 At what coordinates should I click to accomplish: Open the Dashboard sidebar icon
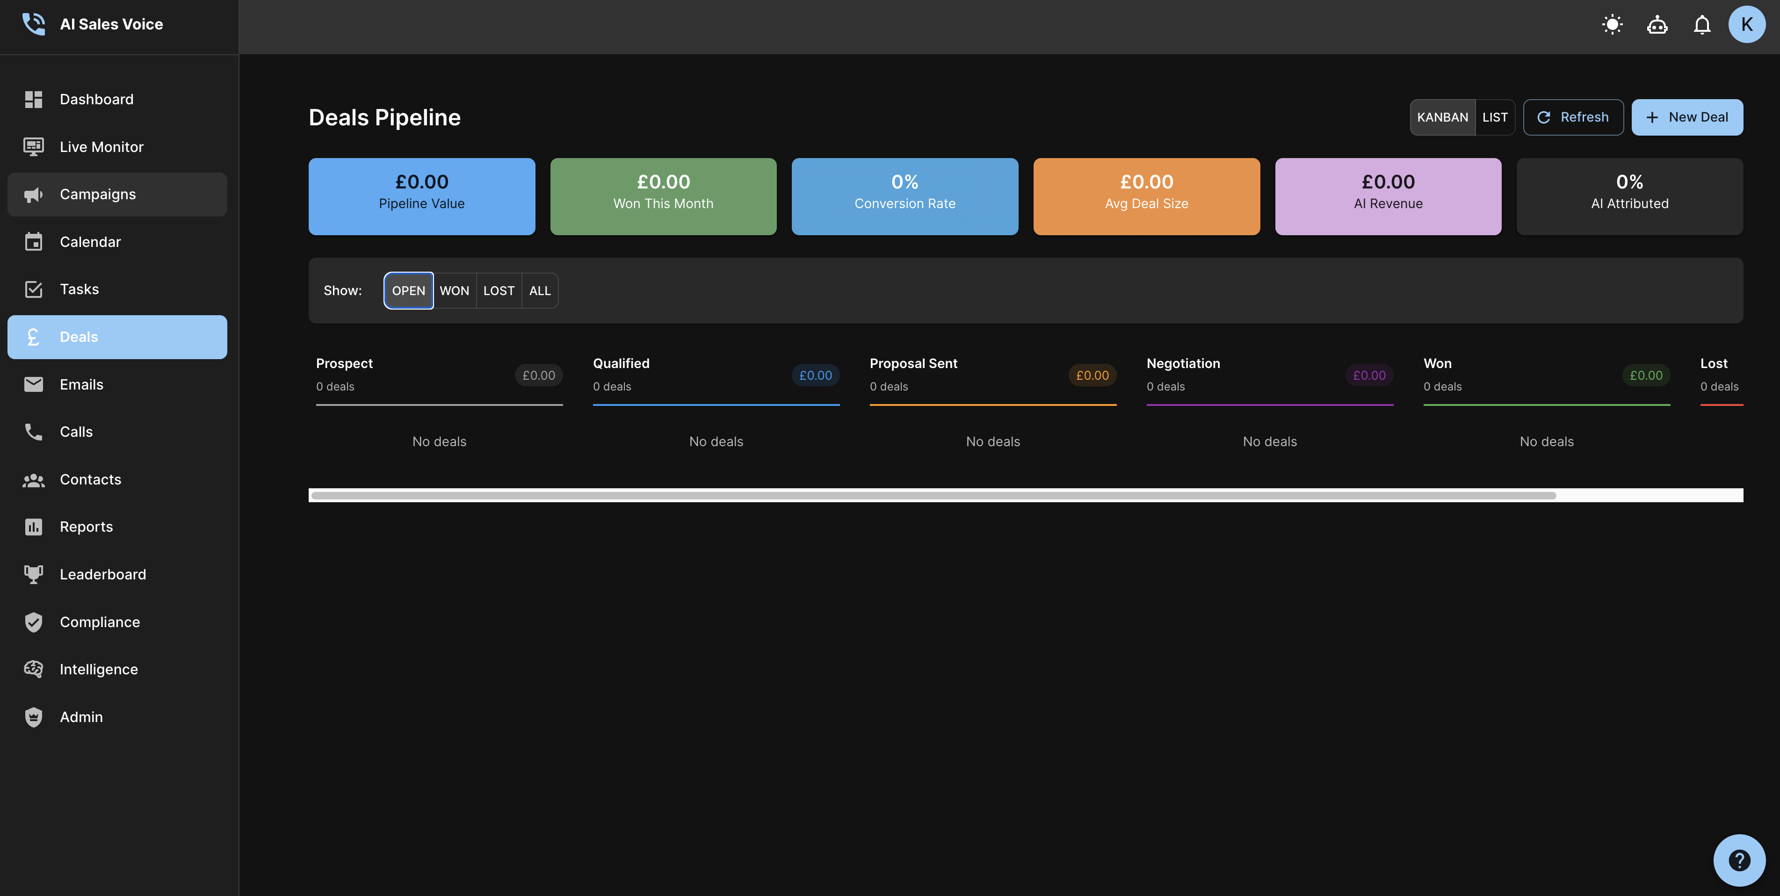click(34, 99)
